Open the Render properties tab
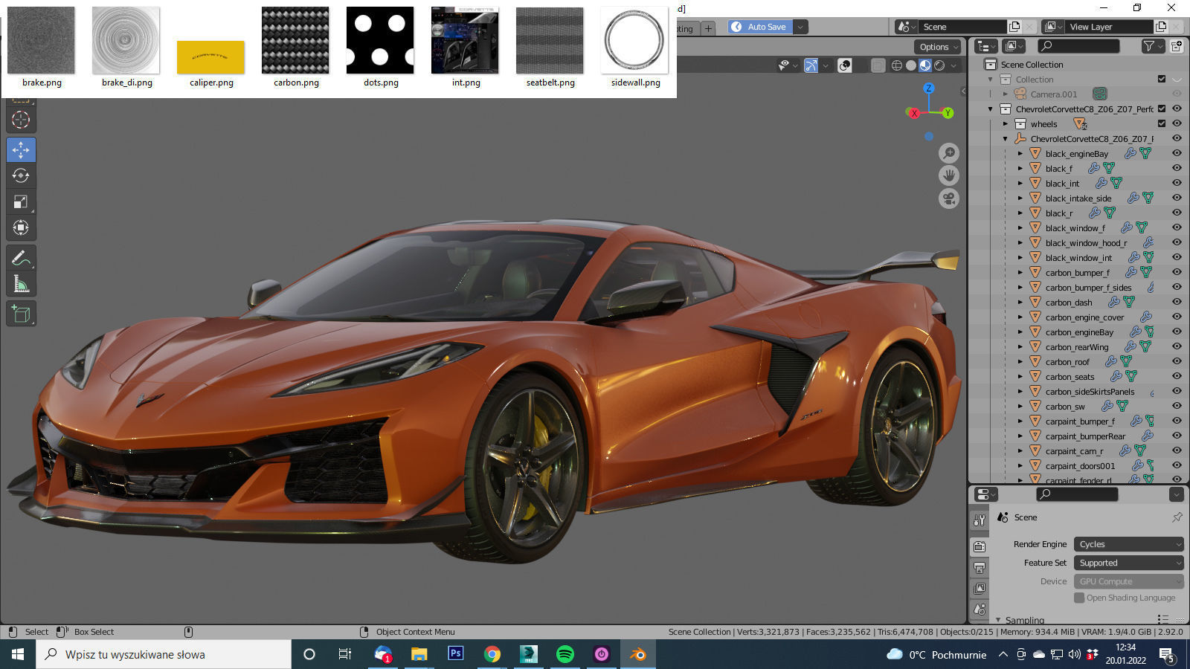The image size is (1190, 669). point(980,546)
